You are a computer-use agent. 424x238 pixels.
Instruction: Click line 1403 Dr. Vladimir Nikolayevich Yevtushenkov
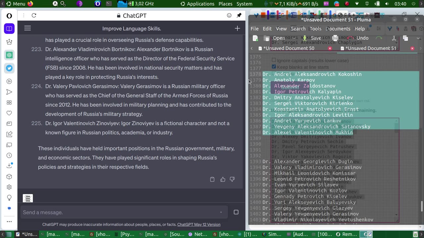[x=318, y=220]
